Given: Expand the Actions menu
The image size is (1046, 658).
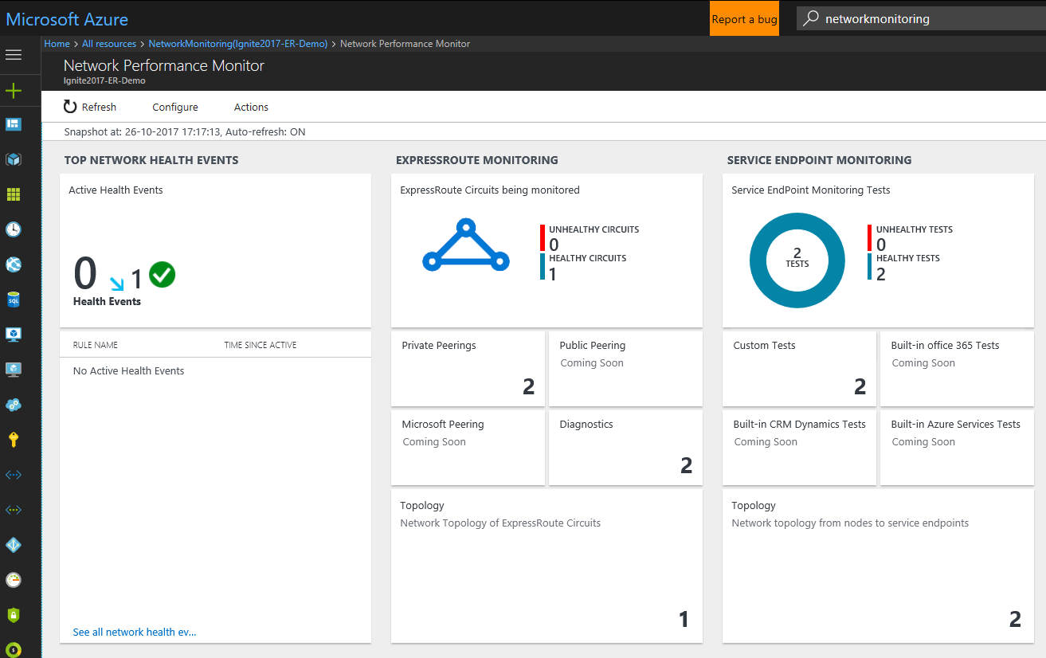Looking at the screenshot, I should coord(250,106).
